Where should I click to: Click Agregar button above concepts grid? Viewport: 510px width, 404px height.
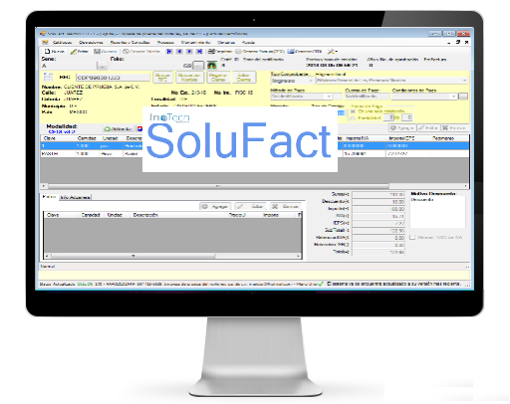coord(402,127)
